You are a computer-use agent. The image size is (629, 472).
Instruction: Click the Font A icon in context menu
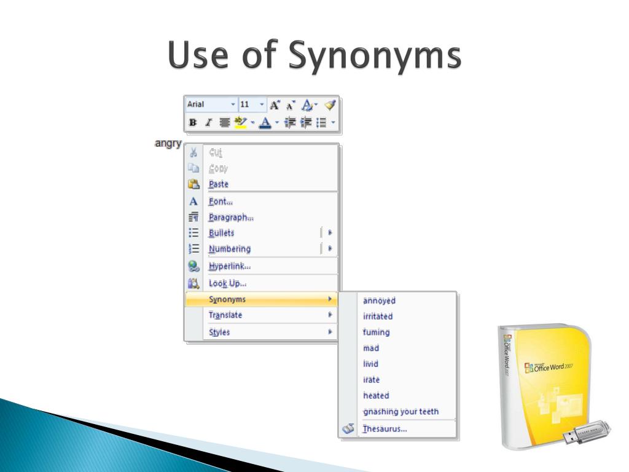193,202
